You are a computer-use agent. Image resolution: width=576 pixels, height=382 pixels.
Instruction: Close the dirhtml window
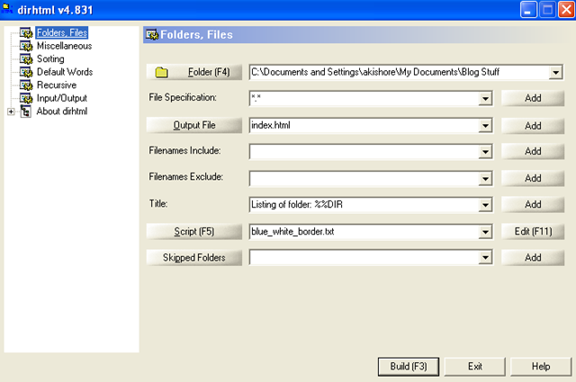click(x=566, y=10)
